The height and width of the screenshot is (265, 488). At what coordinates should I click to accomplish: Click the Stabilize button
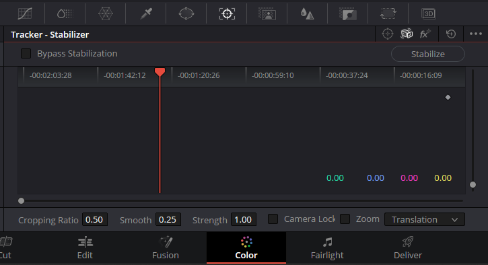[428, 54]
